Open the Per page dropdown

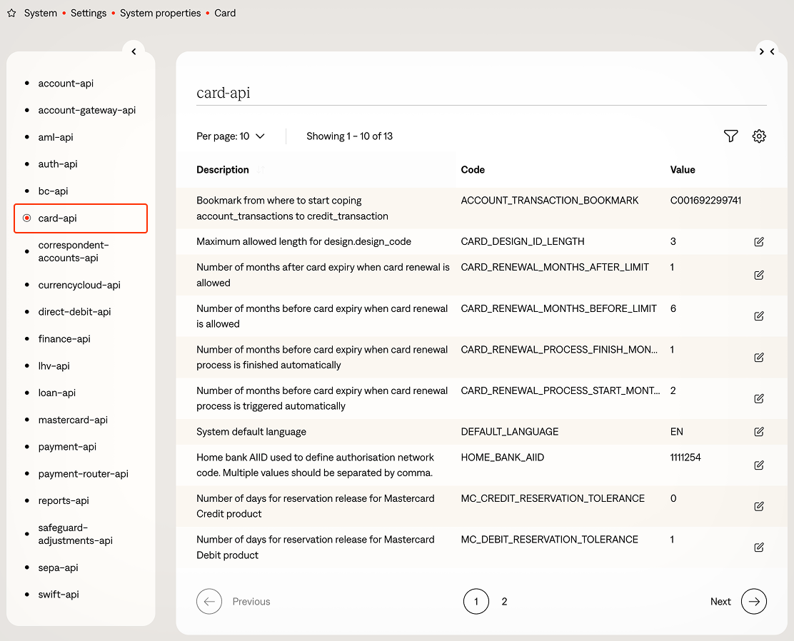(x=231, y=136)
